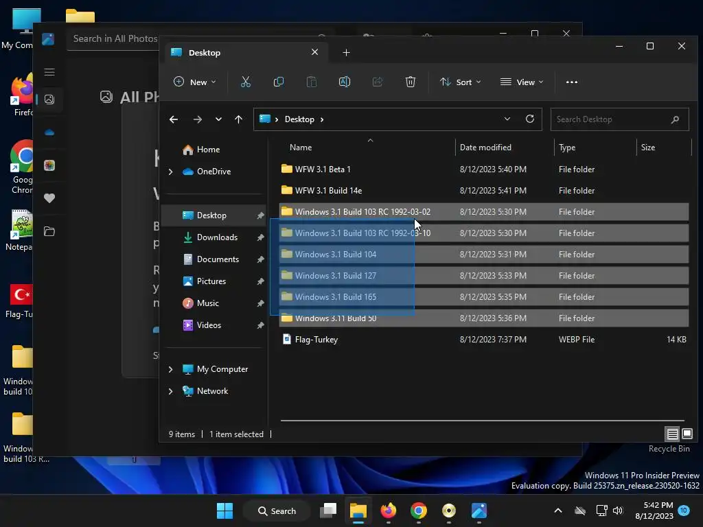The image size is (703, 527).
Task: Open Home in navigation pane
Action: coord(208,149)
